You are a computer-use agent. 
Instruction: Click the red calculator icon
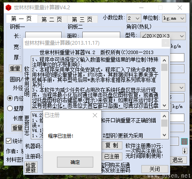184,141
